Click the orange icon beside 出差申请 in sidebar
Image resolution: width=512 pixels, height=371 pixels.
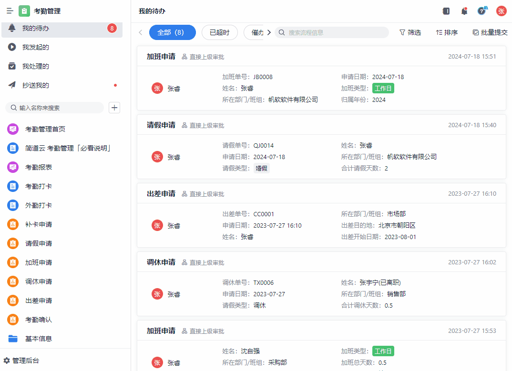(x=13, y=301)
